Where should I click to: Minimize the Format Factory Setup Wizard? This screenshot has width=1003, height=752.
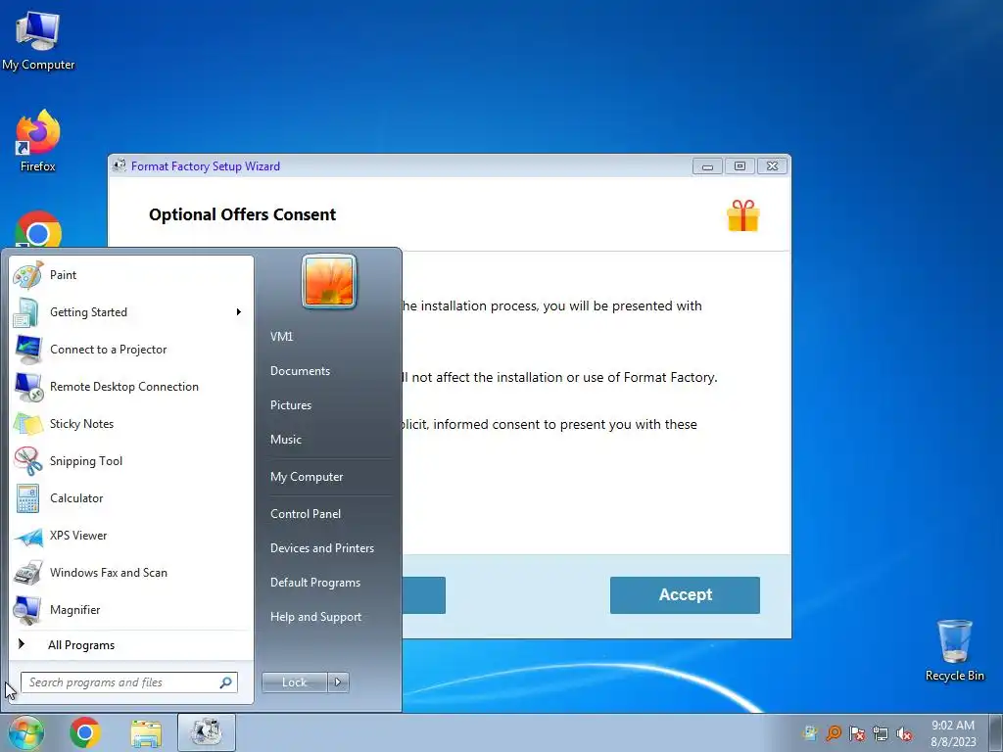[x=707, y=166]
